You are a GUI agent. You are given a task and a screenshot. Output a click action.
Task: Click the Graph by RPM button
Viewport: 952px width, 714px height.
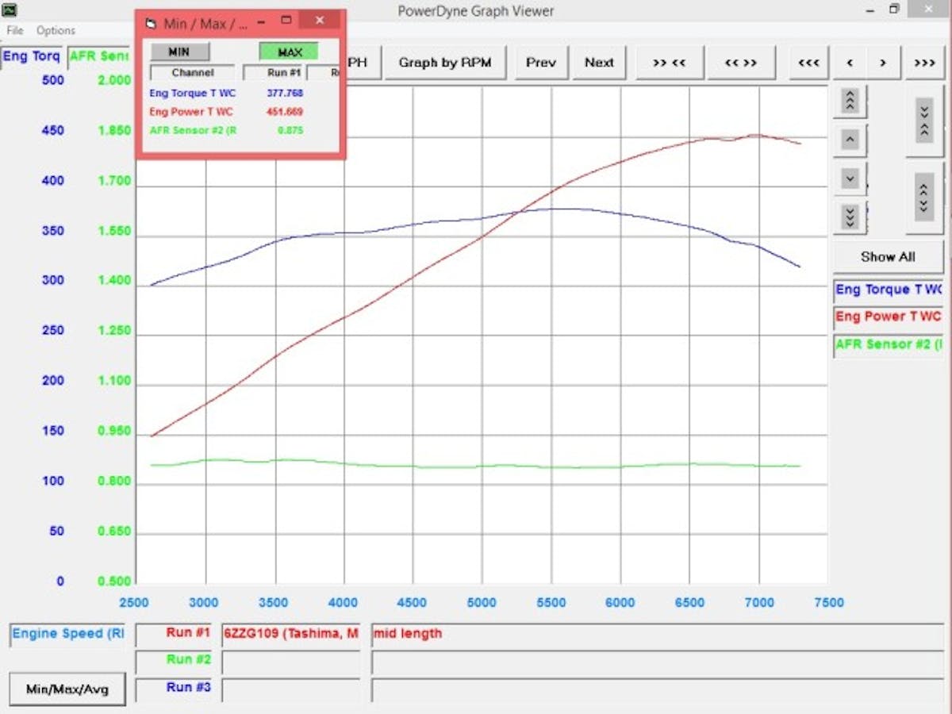click(446, 62)
